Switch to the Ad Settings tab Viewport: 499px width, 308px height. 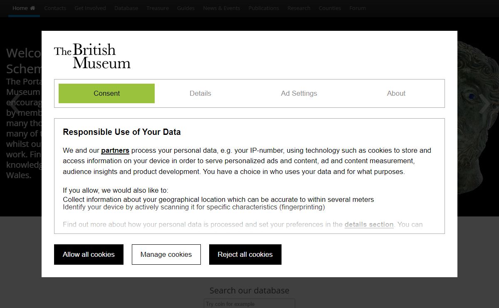click(x=299, y=93)
